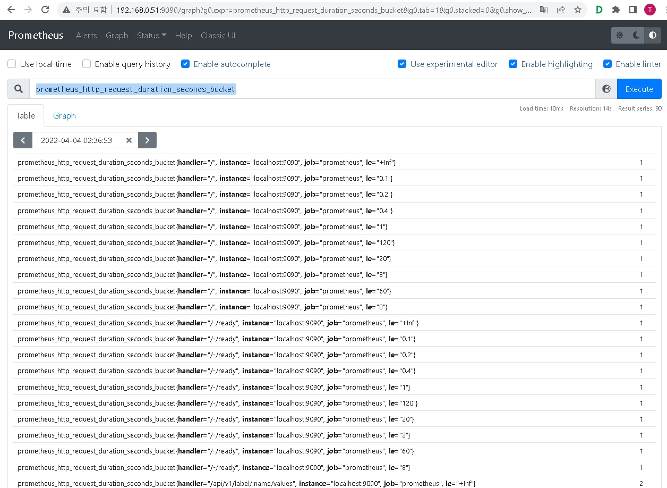Uncheck Use experimental editor
Image resolution: width=667 pixels, height=488 pixels.
pyautogui.click(x=402, y=64)
